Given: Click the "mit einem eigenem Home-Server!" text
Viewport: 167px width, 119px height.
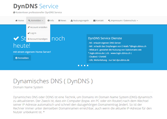Looking at the screenshot, I should click(x=32, y=52).
